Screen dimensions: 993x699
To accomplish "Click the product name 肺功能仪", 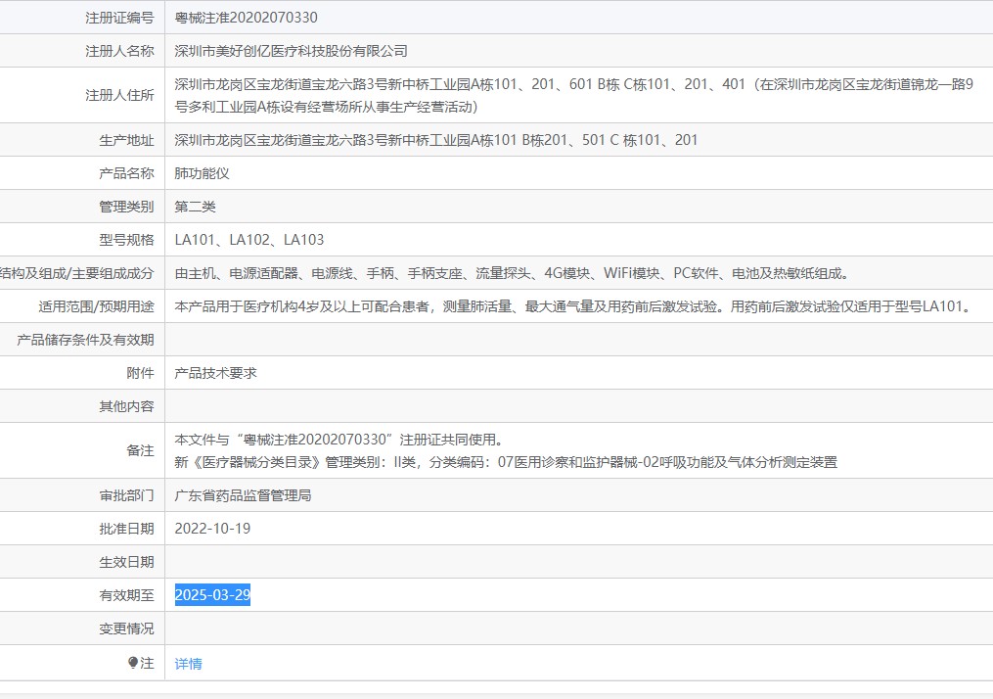I will point(202,173).
